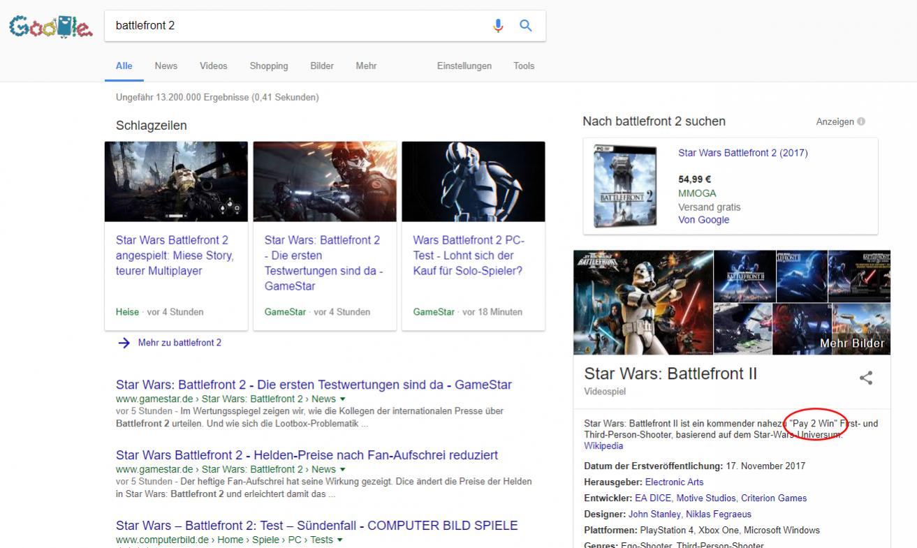
Task: Open result 'Helden-Preise nach Fan-Aufschrei reduziert'
Action: 307,455
